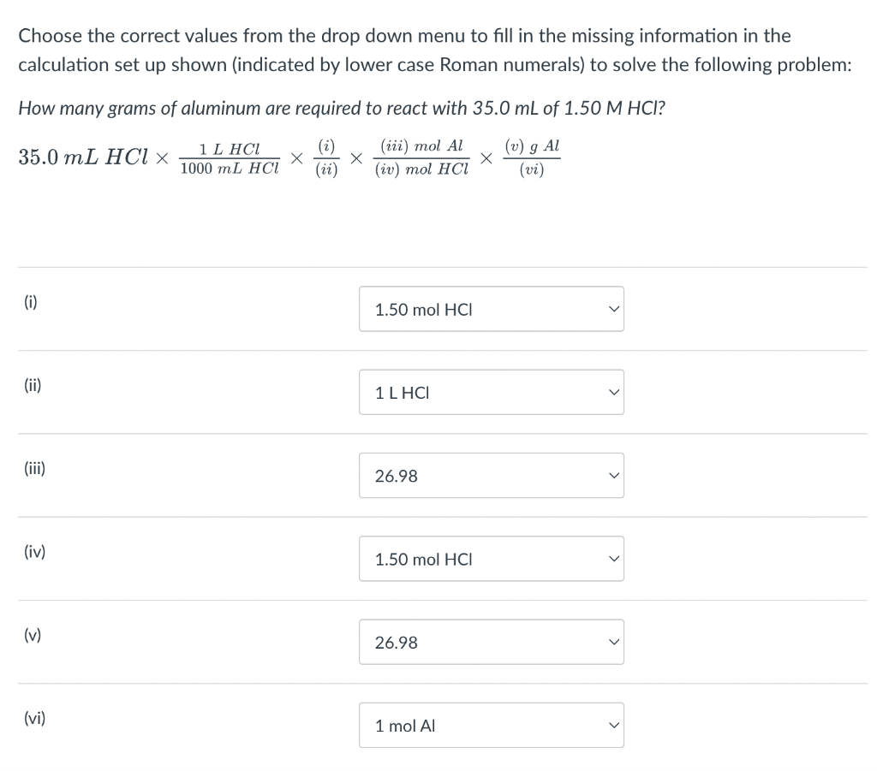Open the dropdown for item (ii)
The image size is (877, 771).
(491, 392)
